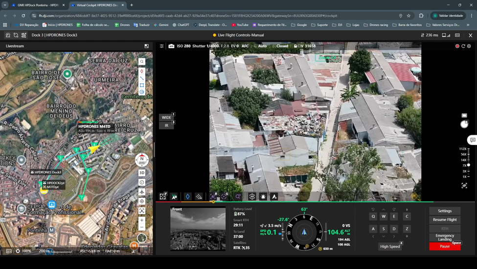477x269 pixels.
Task: Toggle the 3D map view button
Action: click(x=142, y=173)
